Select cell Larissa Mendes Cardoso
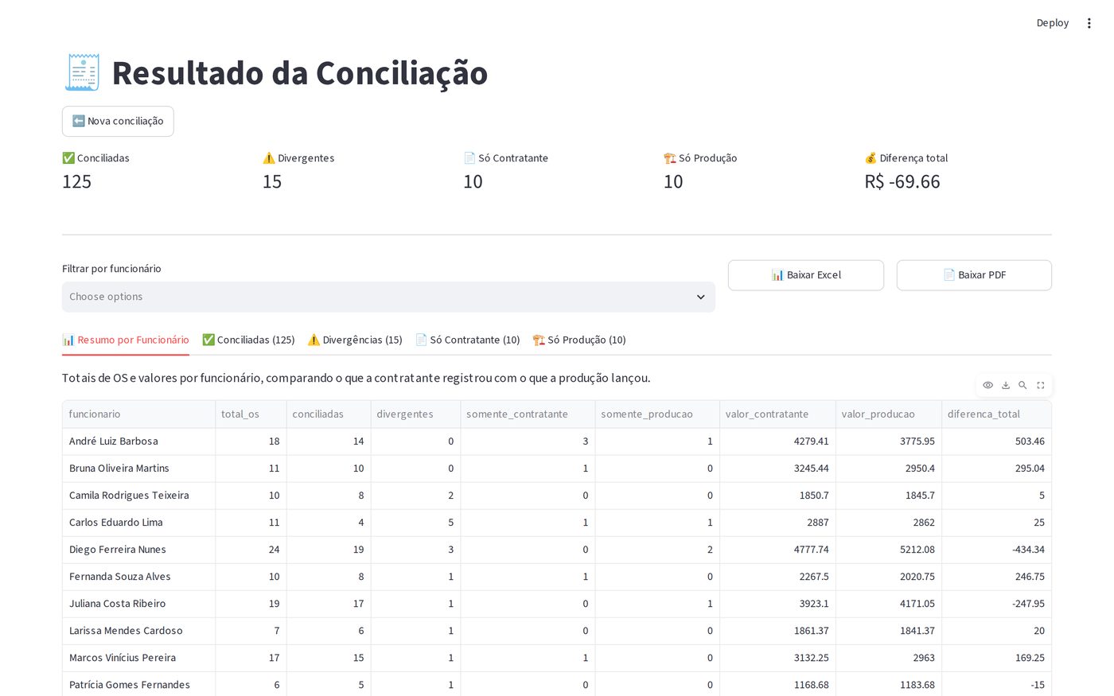1114x696 pixels. click(138, 631)
